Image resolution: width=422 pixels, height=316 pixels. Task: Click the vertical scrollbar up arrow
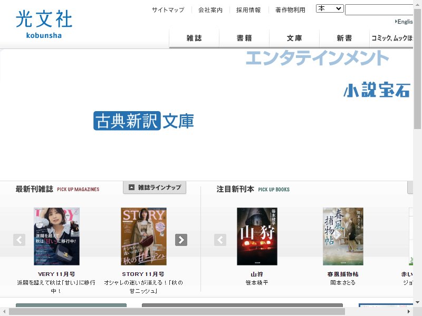tap(417, 4)
